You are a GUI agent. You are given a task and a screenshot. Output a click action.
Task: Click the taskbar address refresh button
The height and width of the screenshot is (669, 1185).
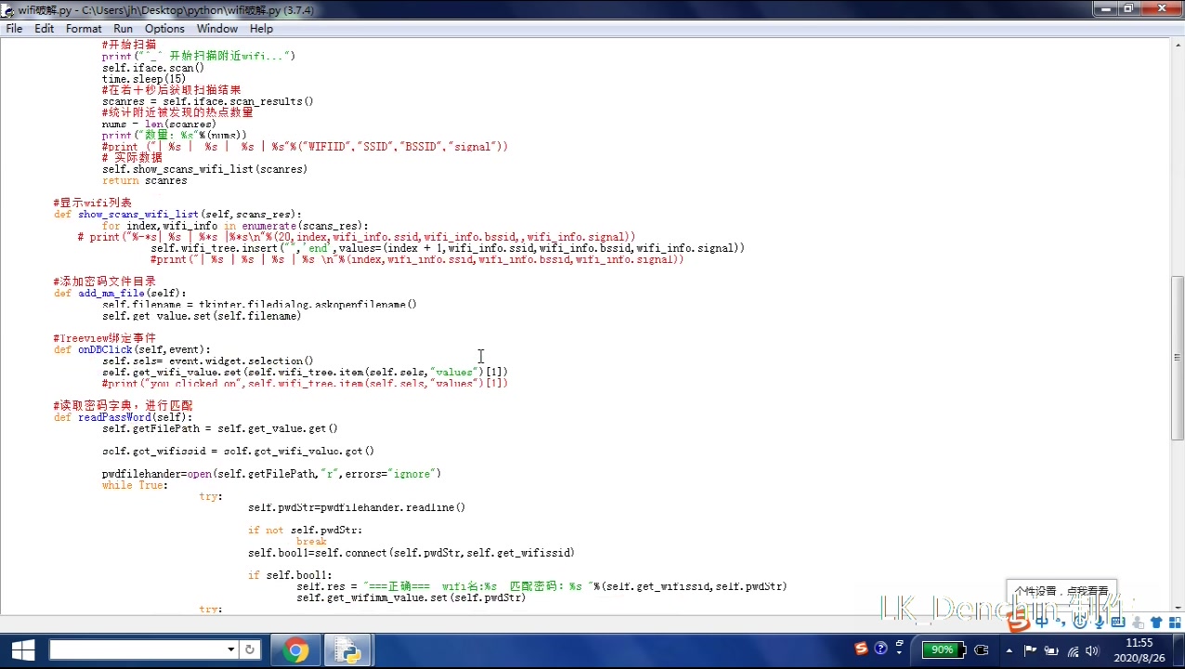249,649
